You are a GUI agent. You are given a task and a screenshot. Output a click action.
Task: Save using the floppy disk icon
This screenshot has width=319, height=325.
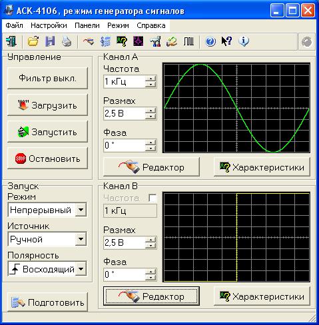(50, 41)
